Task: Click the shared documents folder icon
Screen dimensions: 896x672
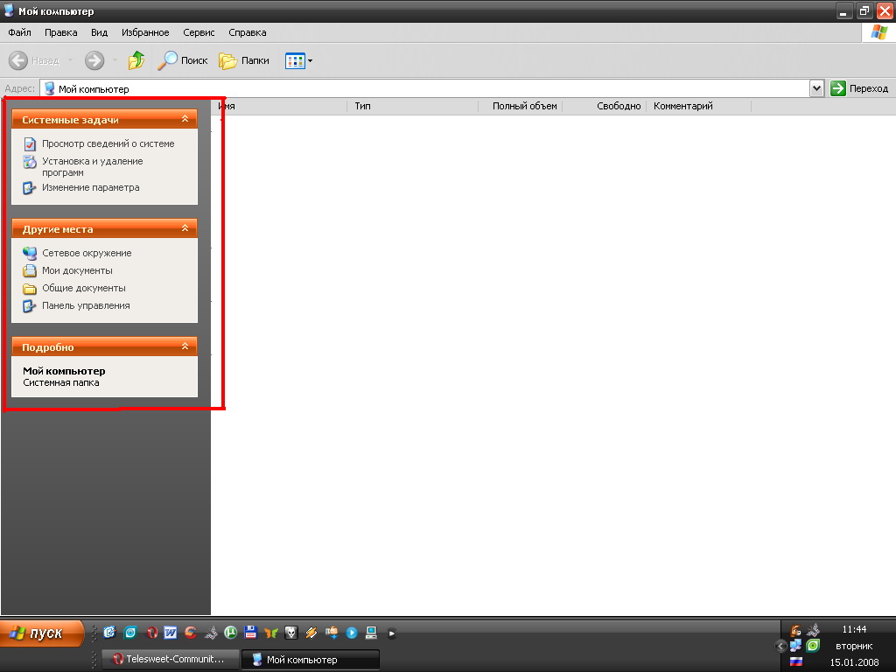Action: [x=30, y=289]
